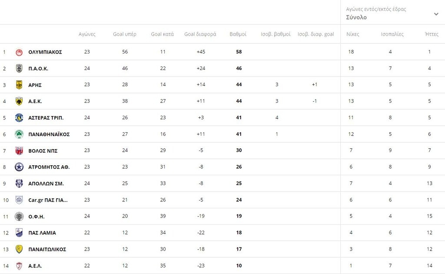
Task: Click the ΑΤΡΟΜΗΤΟΣ ΑΘ. star logo
Action: (19, 167)
